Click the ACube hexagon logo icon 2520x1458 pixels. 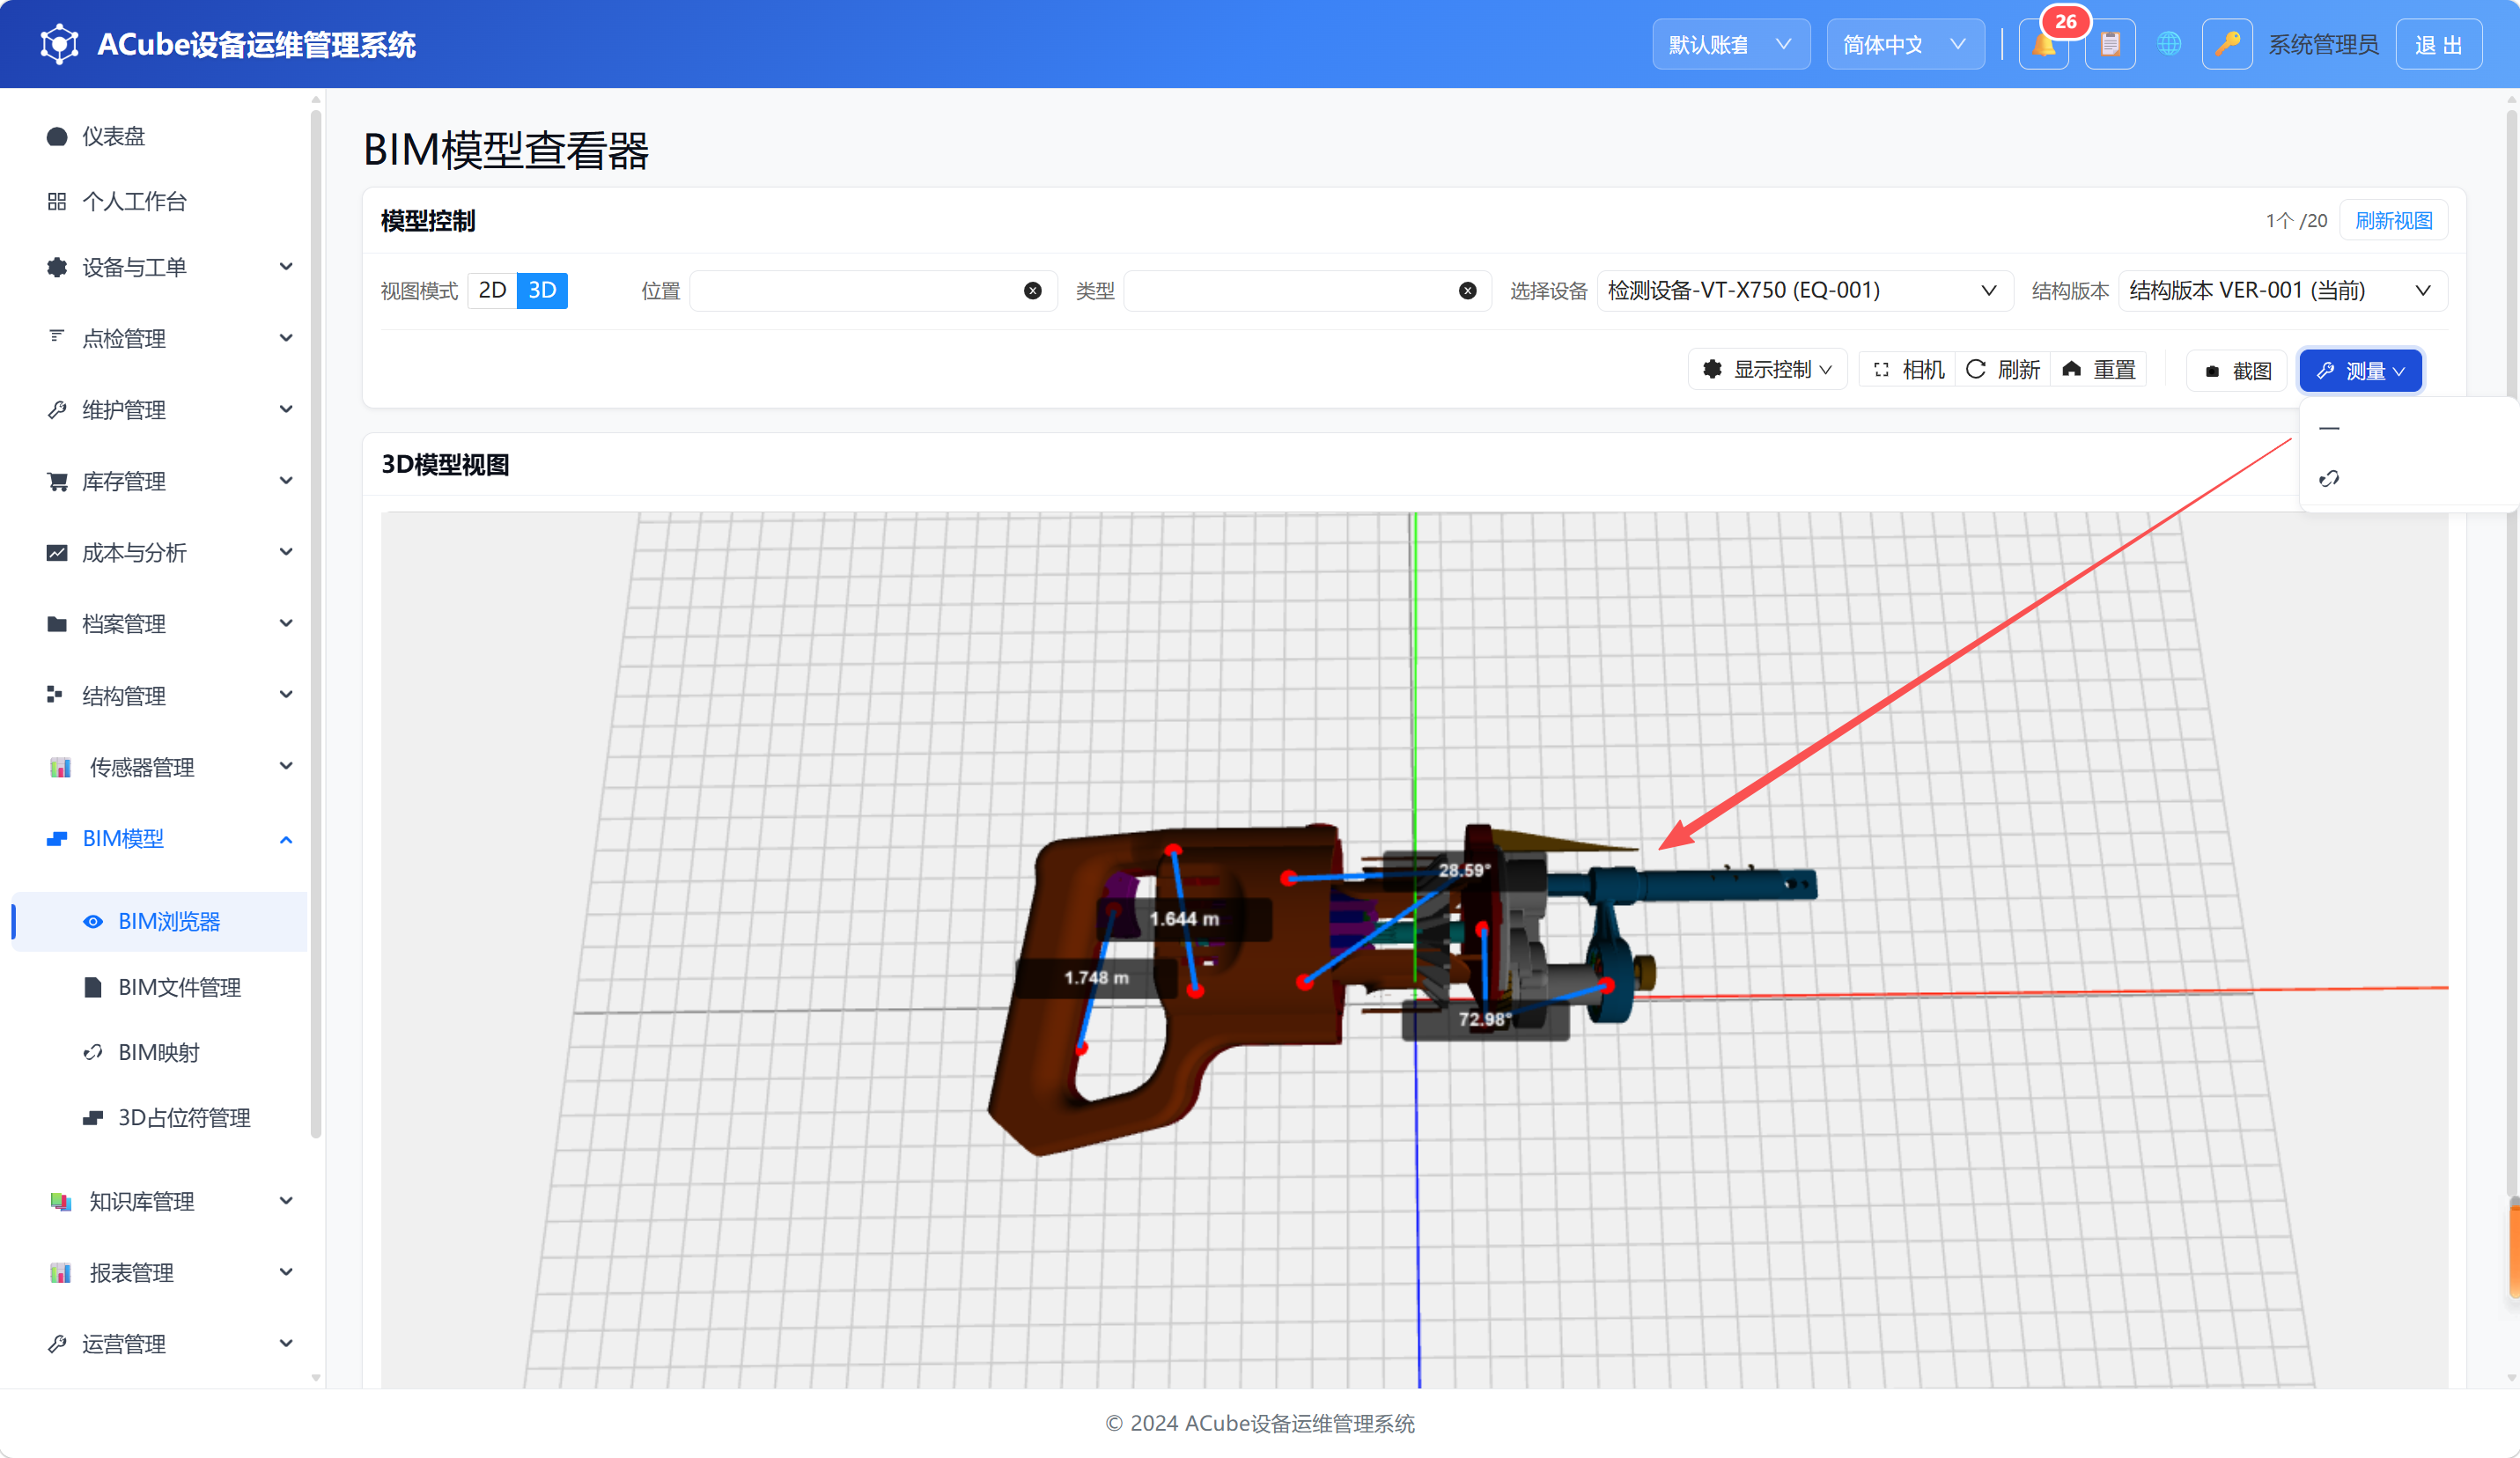59,45
